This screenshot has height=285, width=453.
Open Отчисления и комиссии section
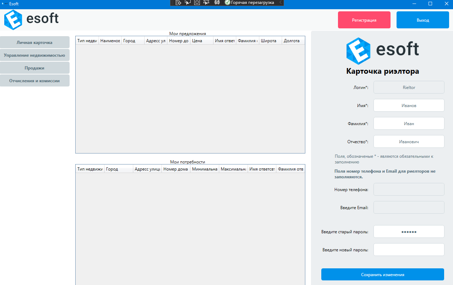pyautogui.click(x=34, y=80)
